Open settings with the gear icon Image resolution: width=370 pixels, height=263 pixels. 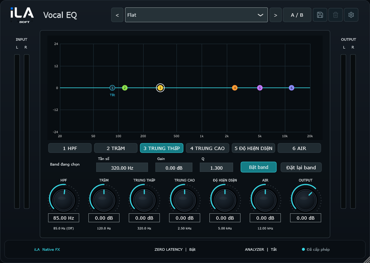pos(351,15)
